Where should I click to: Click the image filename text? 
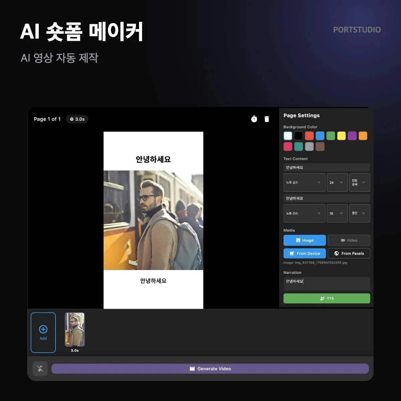click(315, 263)
